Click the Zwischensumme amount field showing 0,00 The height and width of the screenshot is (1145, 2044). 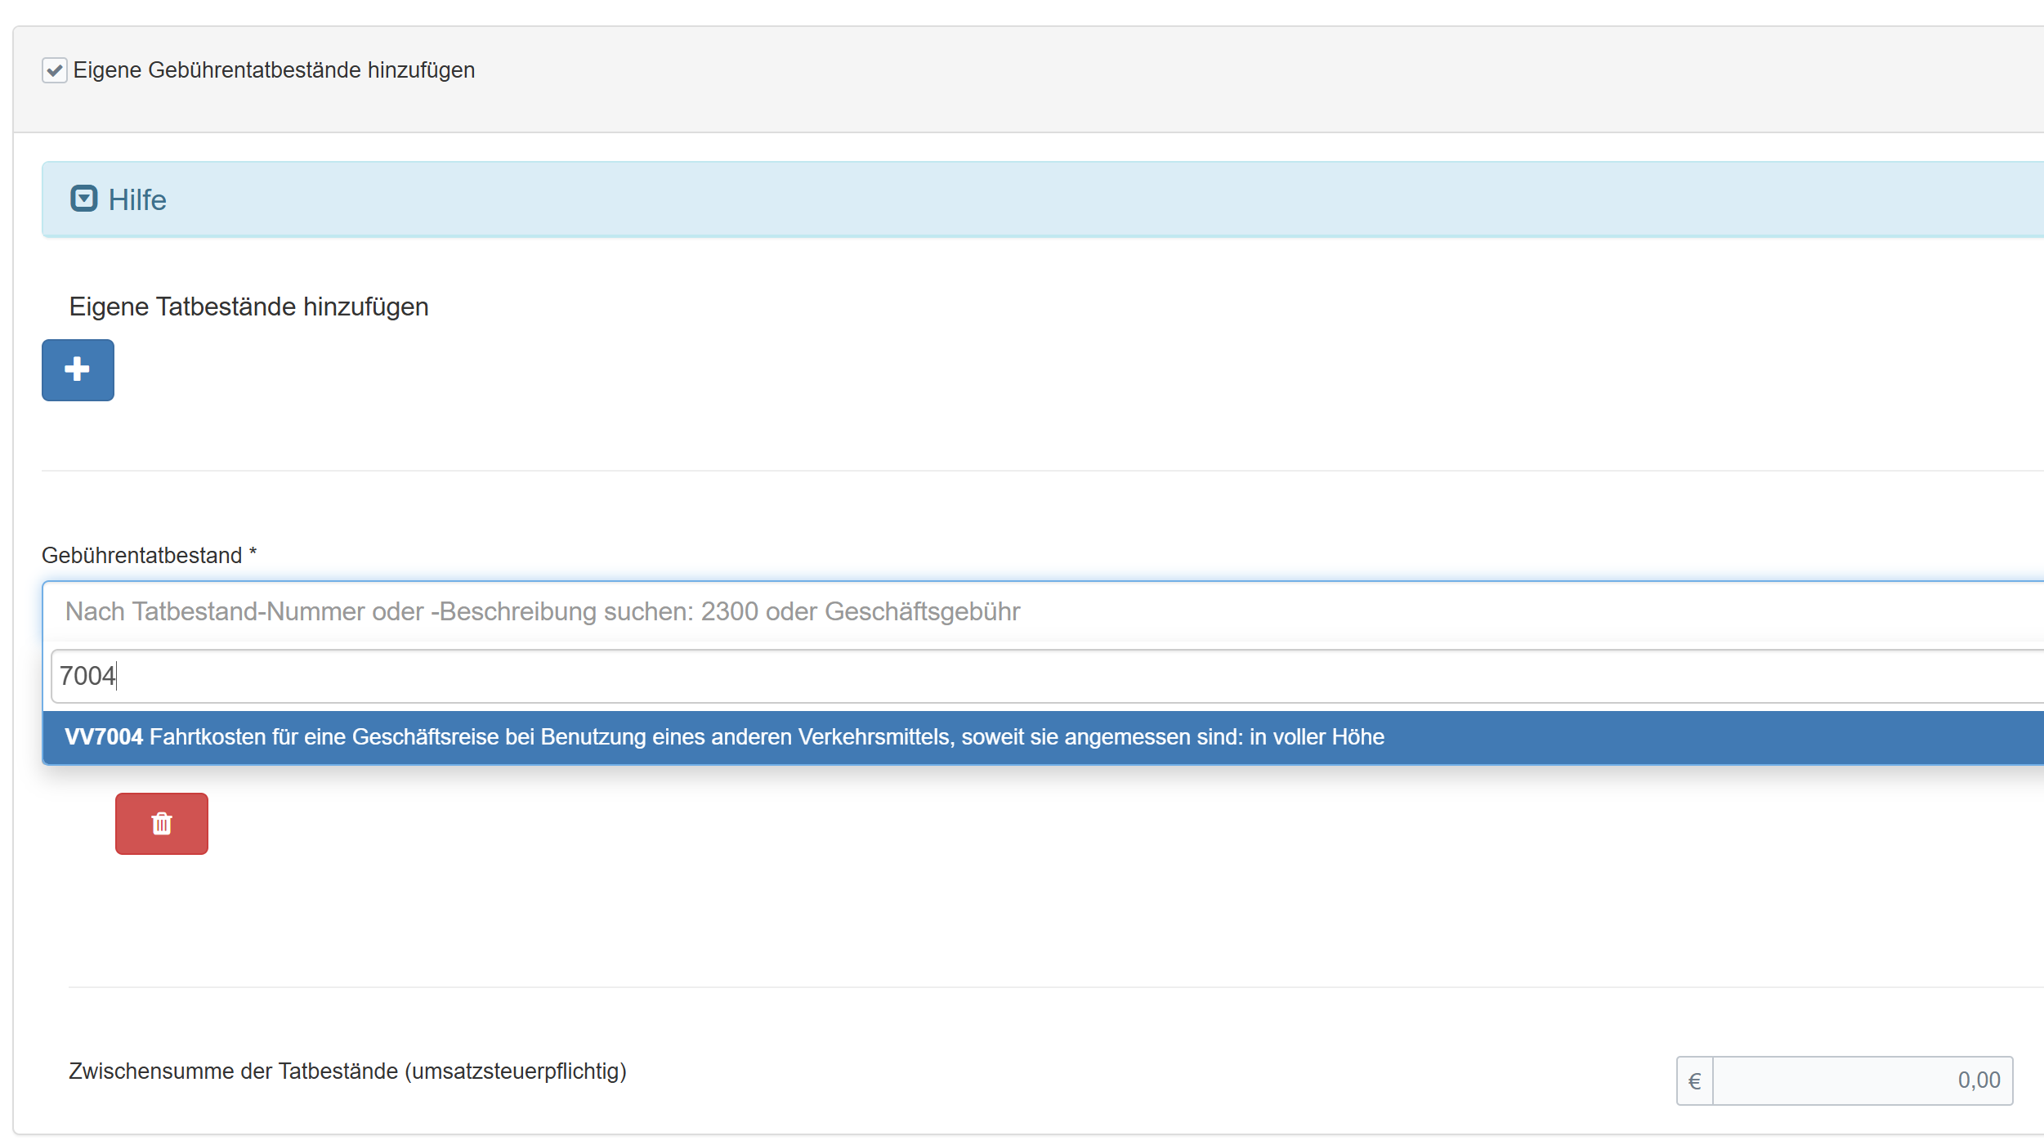pyautogui.click(x=1862, y=1080)
